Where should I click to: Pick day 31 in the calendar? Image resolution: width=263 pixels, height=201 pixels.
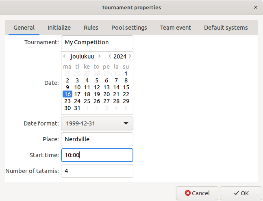(x=77, y=108)
